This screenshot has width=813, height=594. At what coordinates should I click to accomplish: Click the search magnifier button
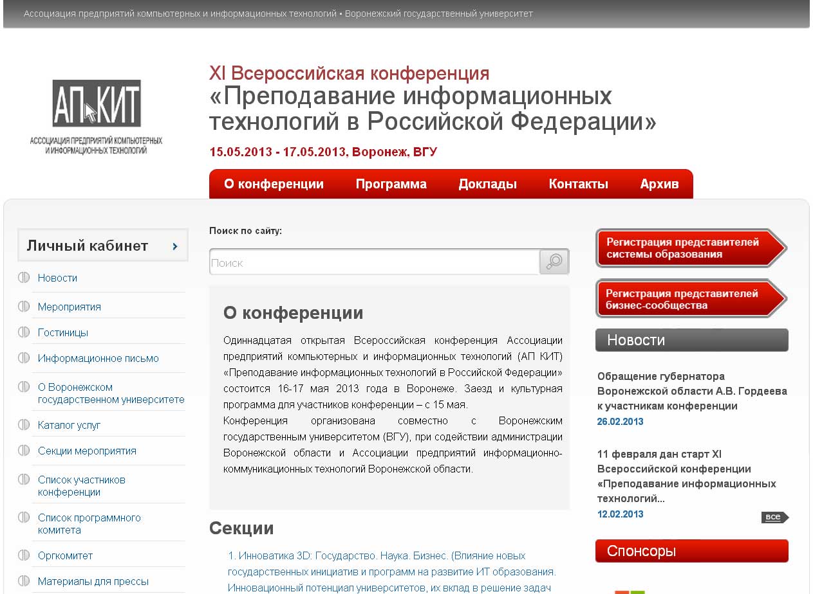pos(554,262)
